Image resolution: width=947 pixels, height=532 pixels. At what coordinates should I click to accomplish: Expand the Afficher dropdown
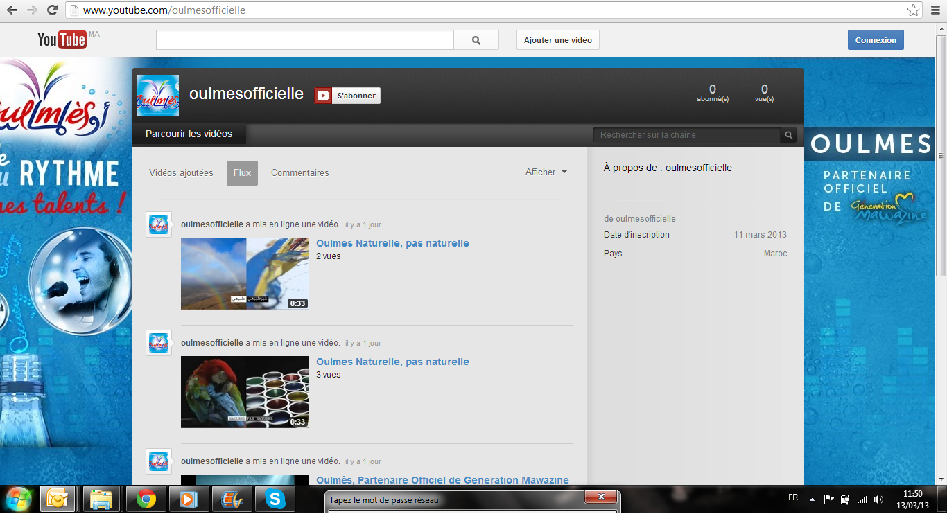click(546, 172)
